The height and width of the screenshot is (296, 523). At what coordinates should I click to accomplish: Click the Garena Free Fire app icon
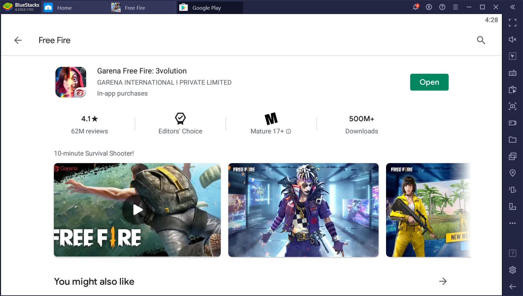71,82
